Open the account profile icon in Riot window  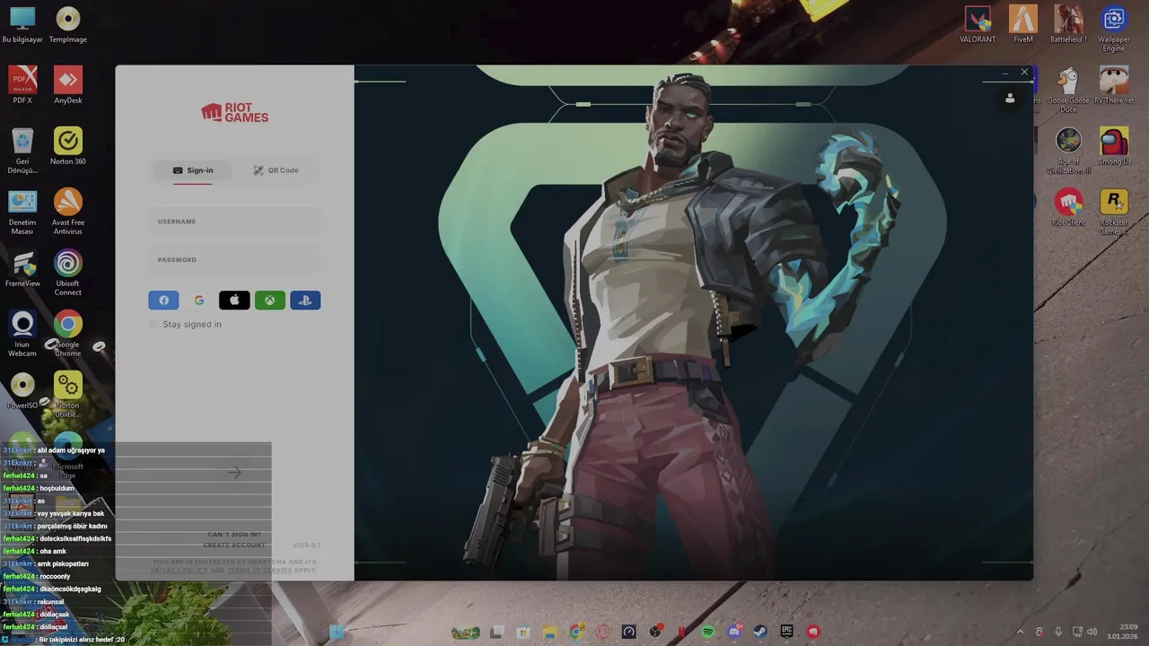click(x=1010, y=98)
